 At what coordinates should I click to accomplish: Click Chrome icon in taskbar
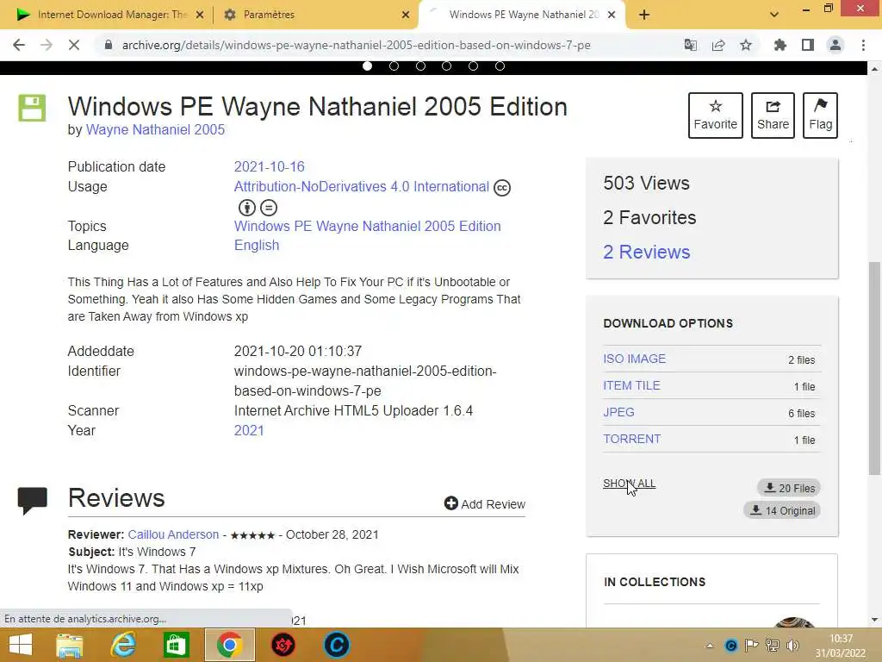tap(229, 645)
